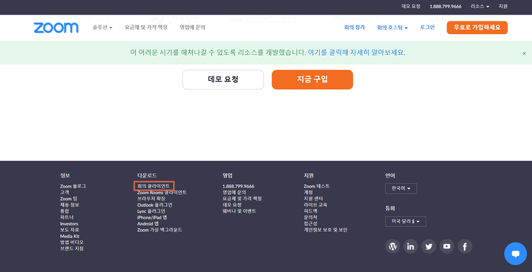Open 문의처 footer link
Image resolution: width=532 pixels, height=272 pixels.
pos(310,217)
